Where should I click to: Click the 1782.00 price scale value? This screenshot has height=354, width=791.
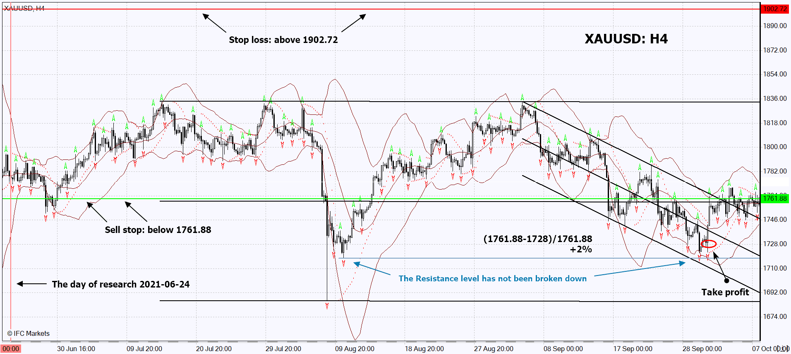click(x=775, y=171)
